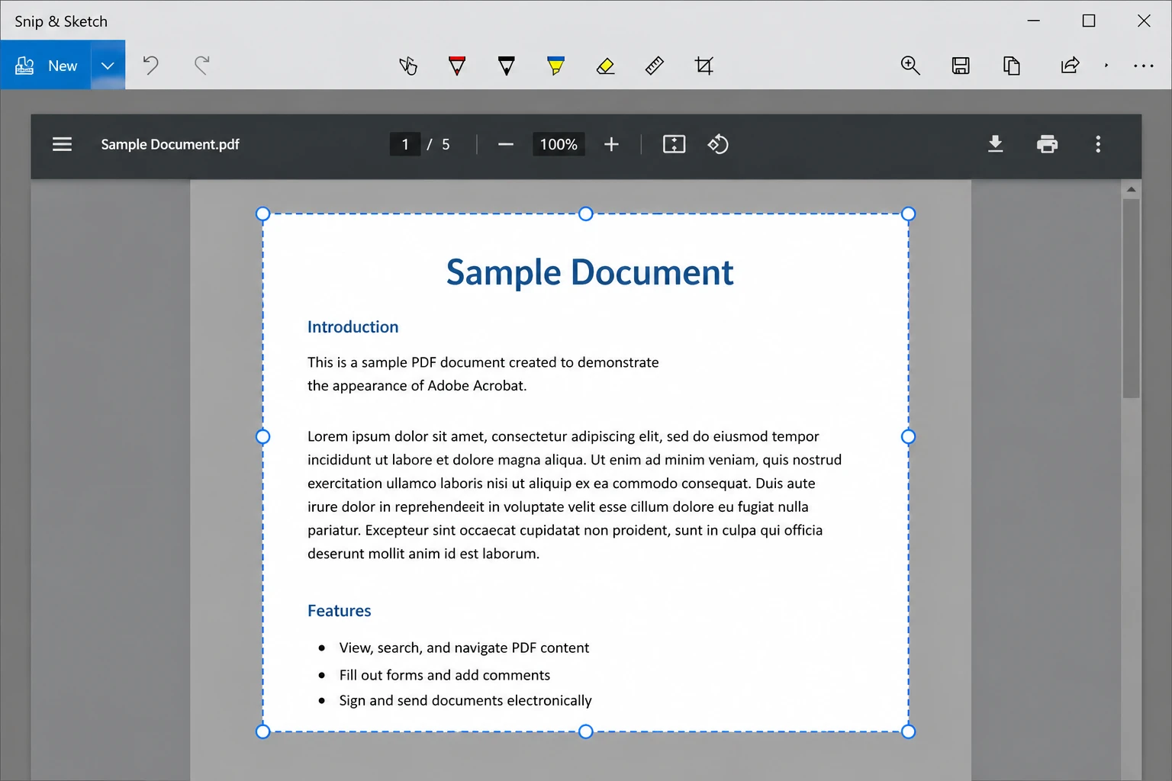The width and height of the screenshot is (1172, 781).
Task: Click the bottom-center crop handle
Action: tap(586, 731)
